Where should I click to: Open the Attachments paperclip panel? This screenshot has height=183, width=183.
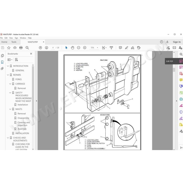(x=2, y=68)
